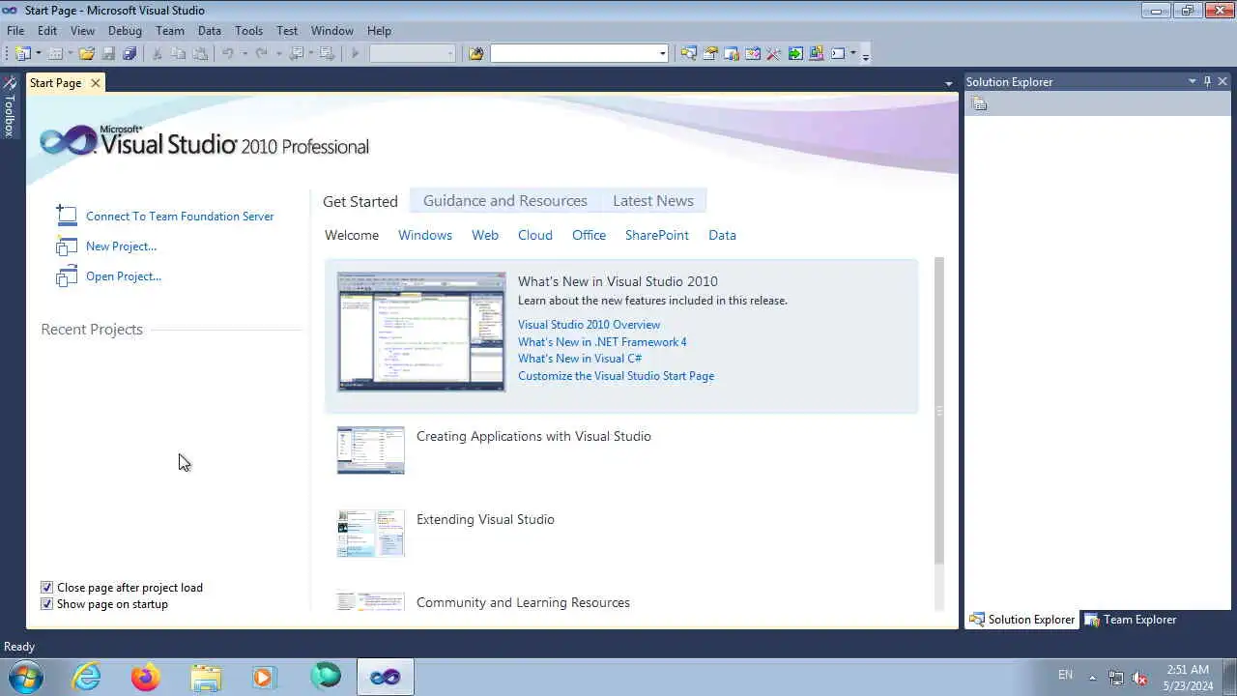The image size is (1237, 696).
Task: Click the New Project toolbar icon
Action: pos(22,54)
